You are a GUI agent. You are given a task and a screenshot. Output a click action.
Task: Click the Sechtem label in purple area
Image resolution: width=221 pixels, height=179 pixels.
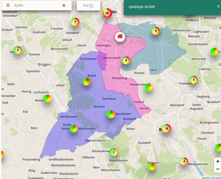click(109, 99)
